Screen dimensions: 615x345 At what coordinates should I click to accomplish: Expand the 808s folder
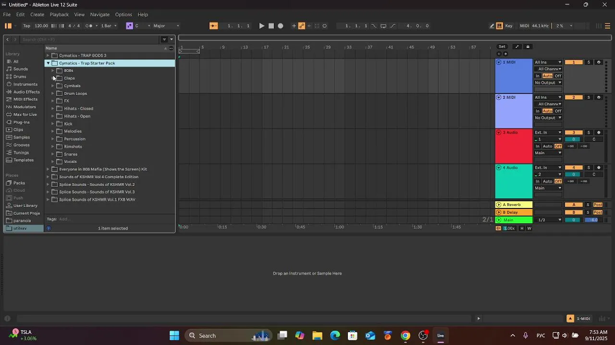click(53, 70)
